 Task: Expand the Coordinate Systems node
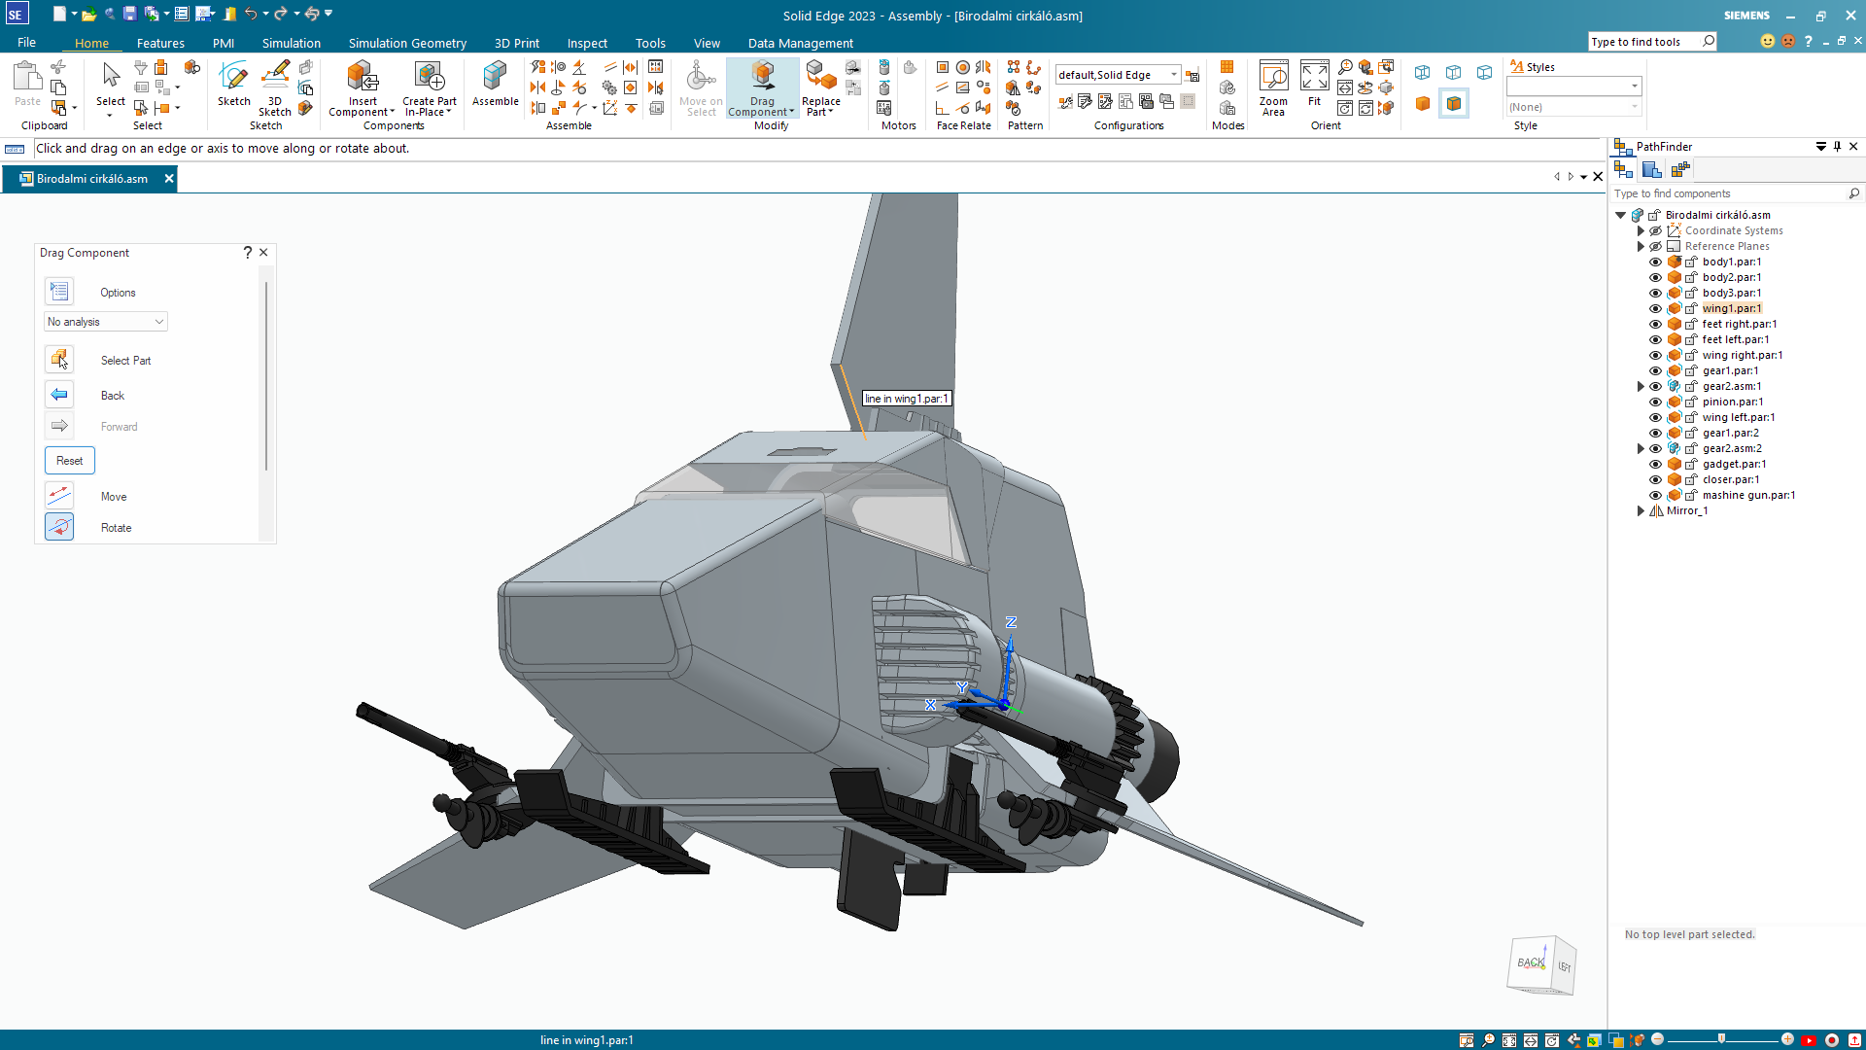click(x=1641, y=230)
